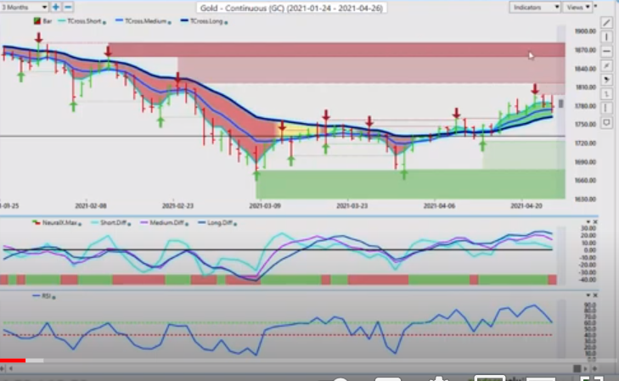Select the thin vertical marker tool
The height and width of the screenshot is (381, 619).
click(x=606, y=108)
